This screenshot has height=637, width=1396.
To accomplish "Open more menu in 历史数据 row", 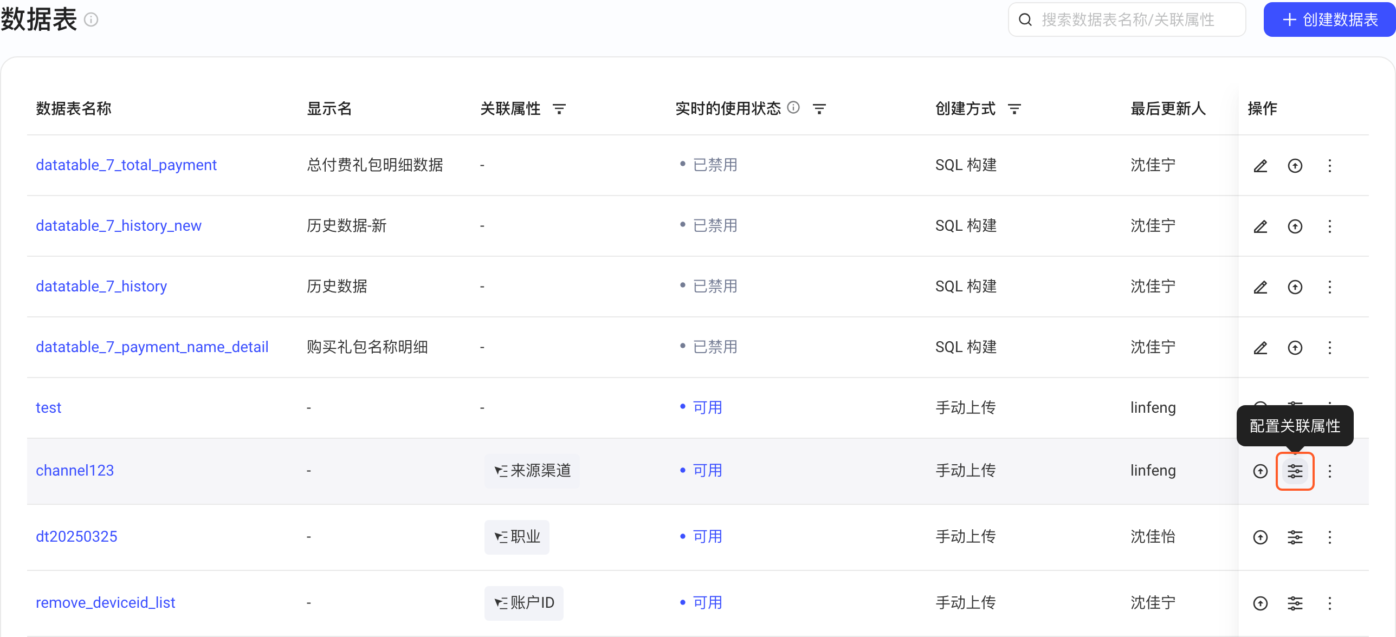I will [x=1330, y=287].
